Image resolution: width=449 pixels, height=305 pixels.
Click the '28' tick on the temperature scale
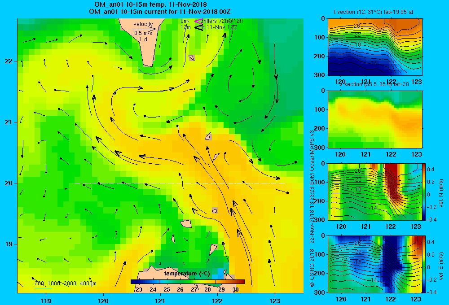(x=207, y=290)
